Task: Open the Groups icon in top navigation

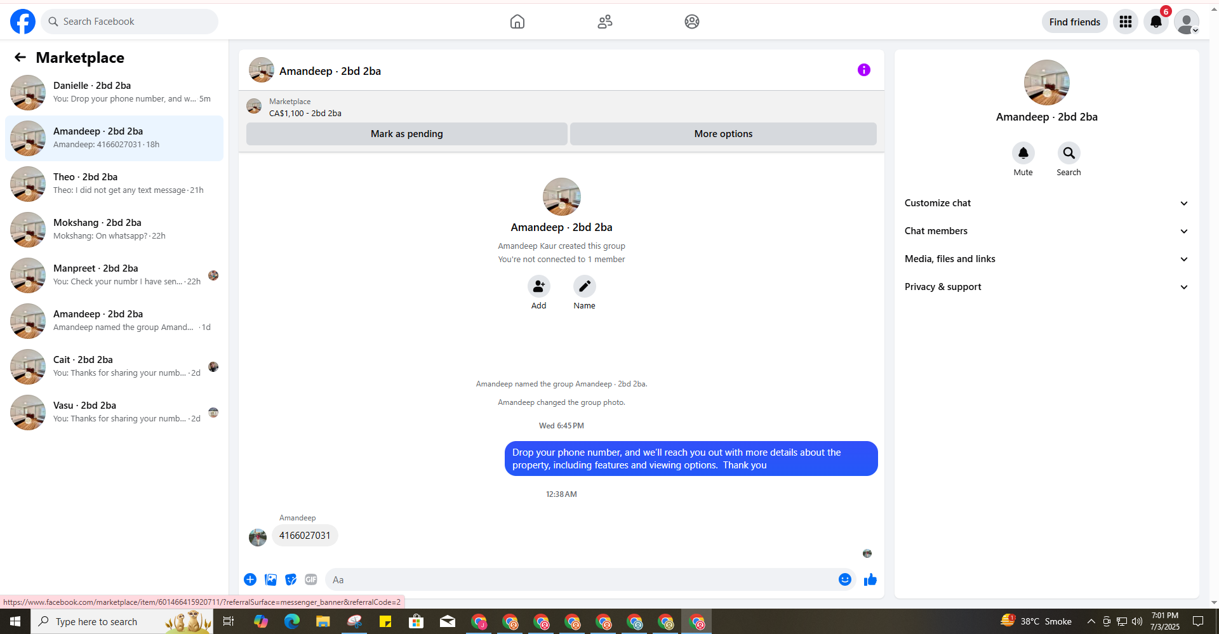Action: pos(692,22)
